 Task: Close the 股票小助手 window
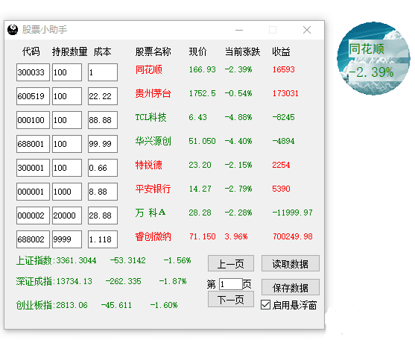(307, 30)
